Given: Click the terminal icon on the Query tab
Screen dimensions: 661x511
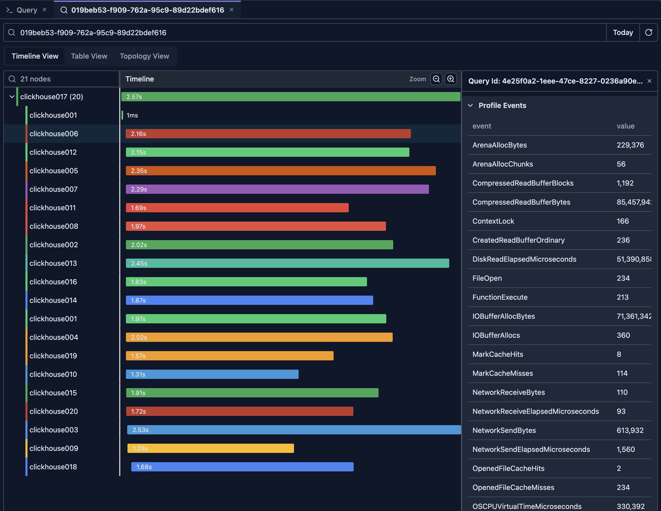Looking at the screenshot, I should [10, 10].
